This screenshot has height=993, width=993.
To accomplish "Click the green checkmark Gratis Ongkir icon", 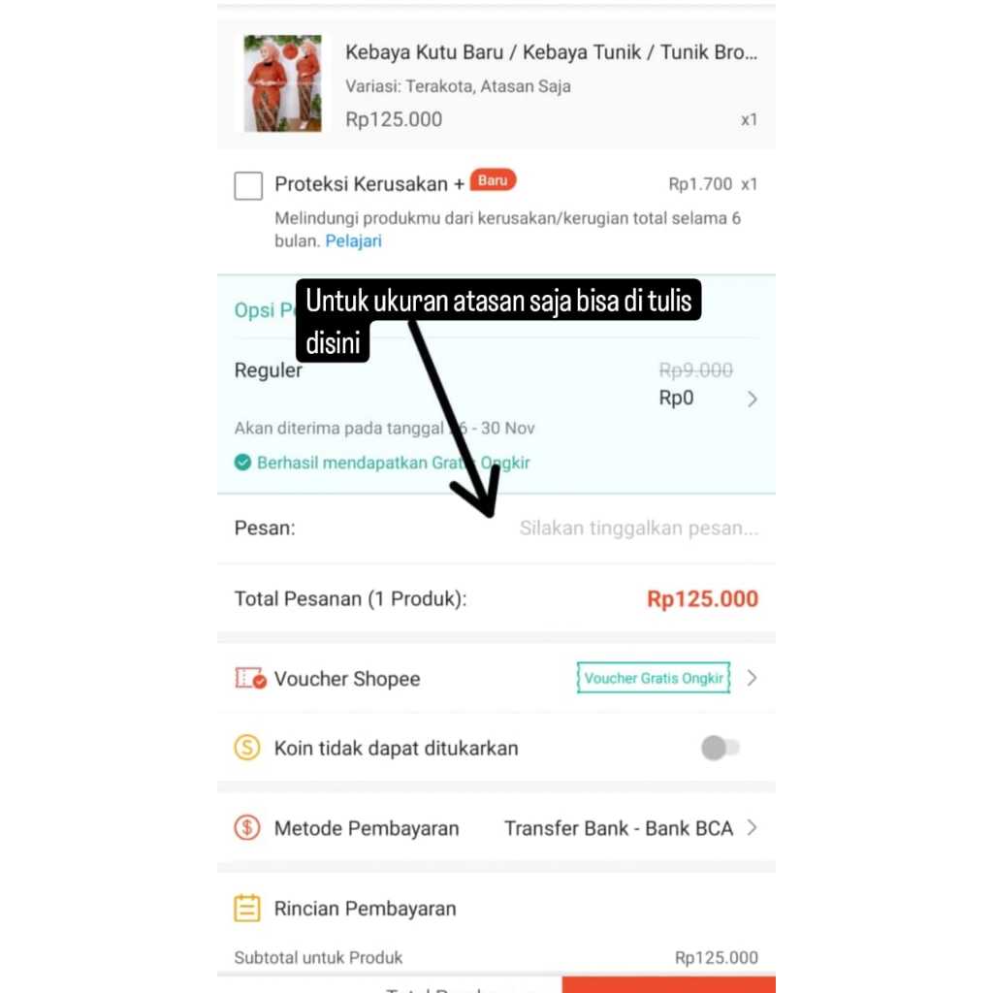I will (x=242, y=463).
